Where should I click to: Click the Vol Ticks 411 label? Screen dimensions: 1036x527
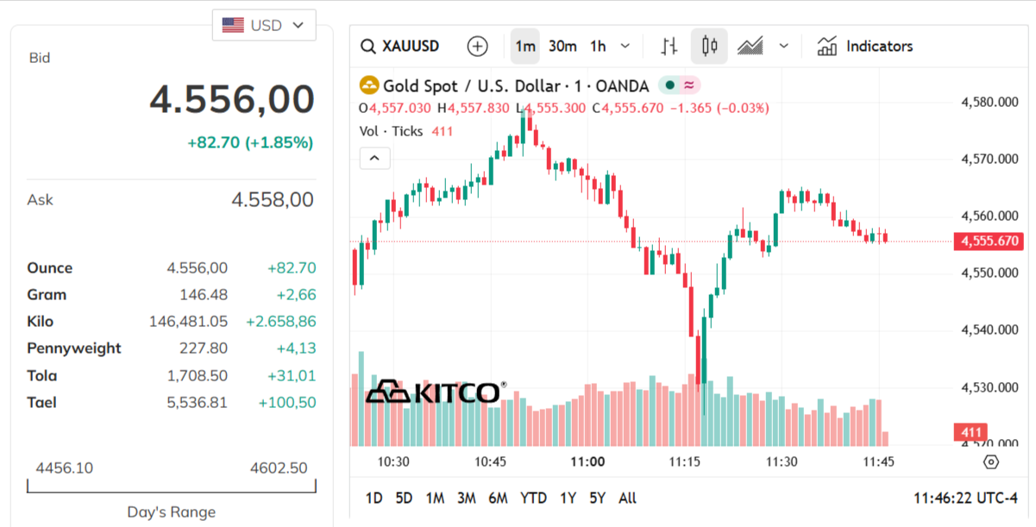tap(405, 131)
